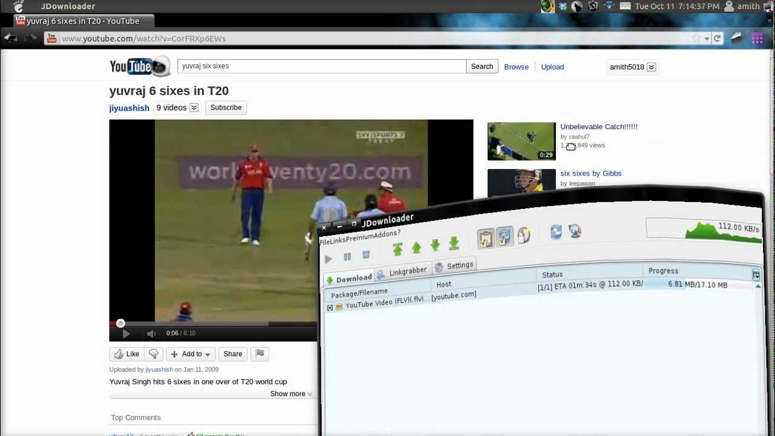
Task: Open the Unbelievable Catch!!!!!! title link
Action: [x=599, y=127]
